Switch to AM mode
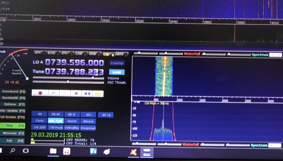 click(x=38, y=53)
